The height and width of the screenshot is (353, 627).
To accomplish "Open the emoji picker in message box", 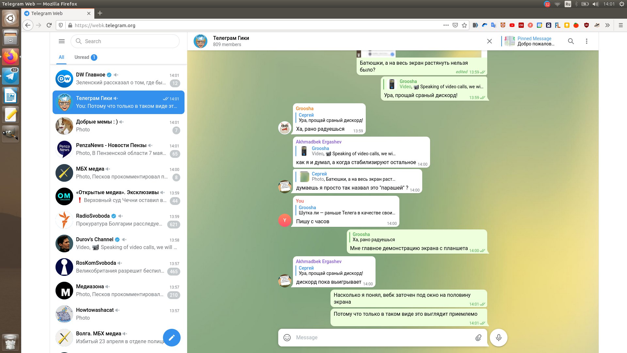I will click(287, 338).
